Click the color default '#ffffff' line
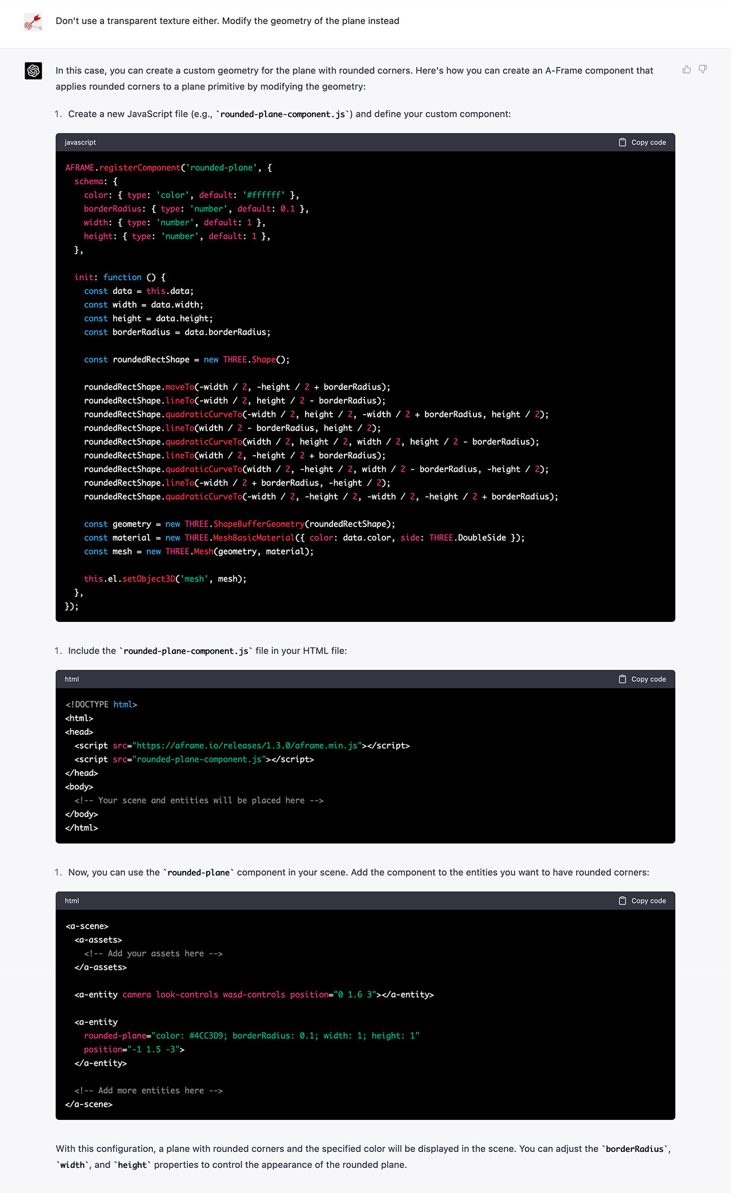The image size is (731, 1193). [x=191, y=195]
